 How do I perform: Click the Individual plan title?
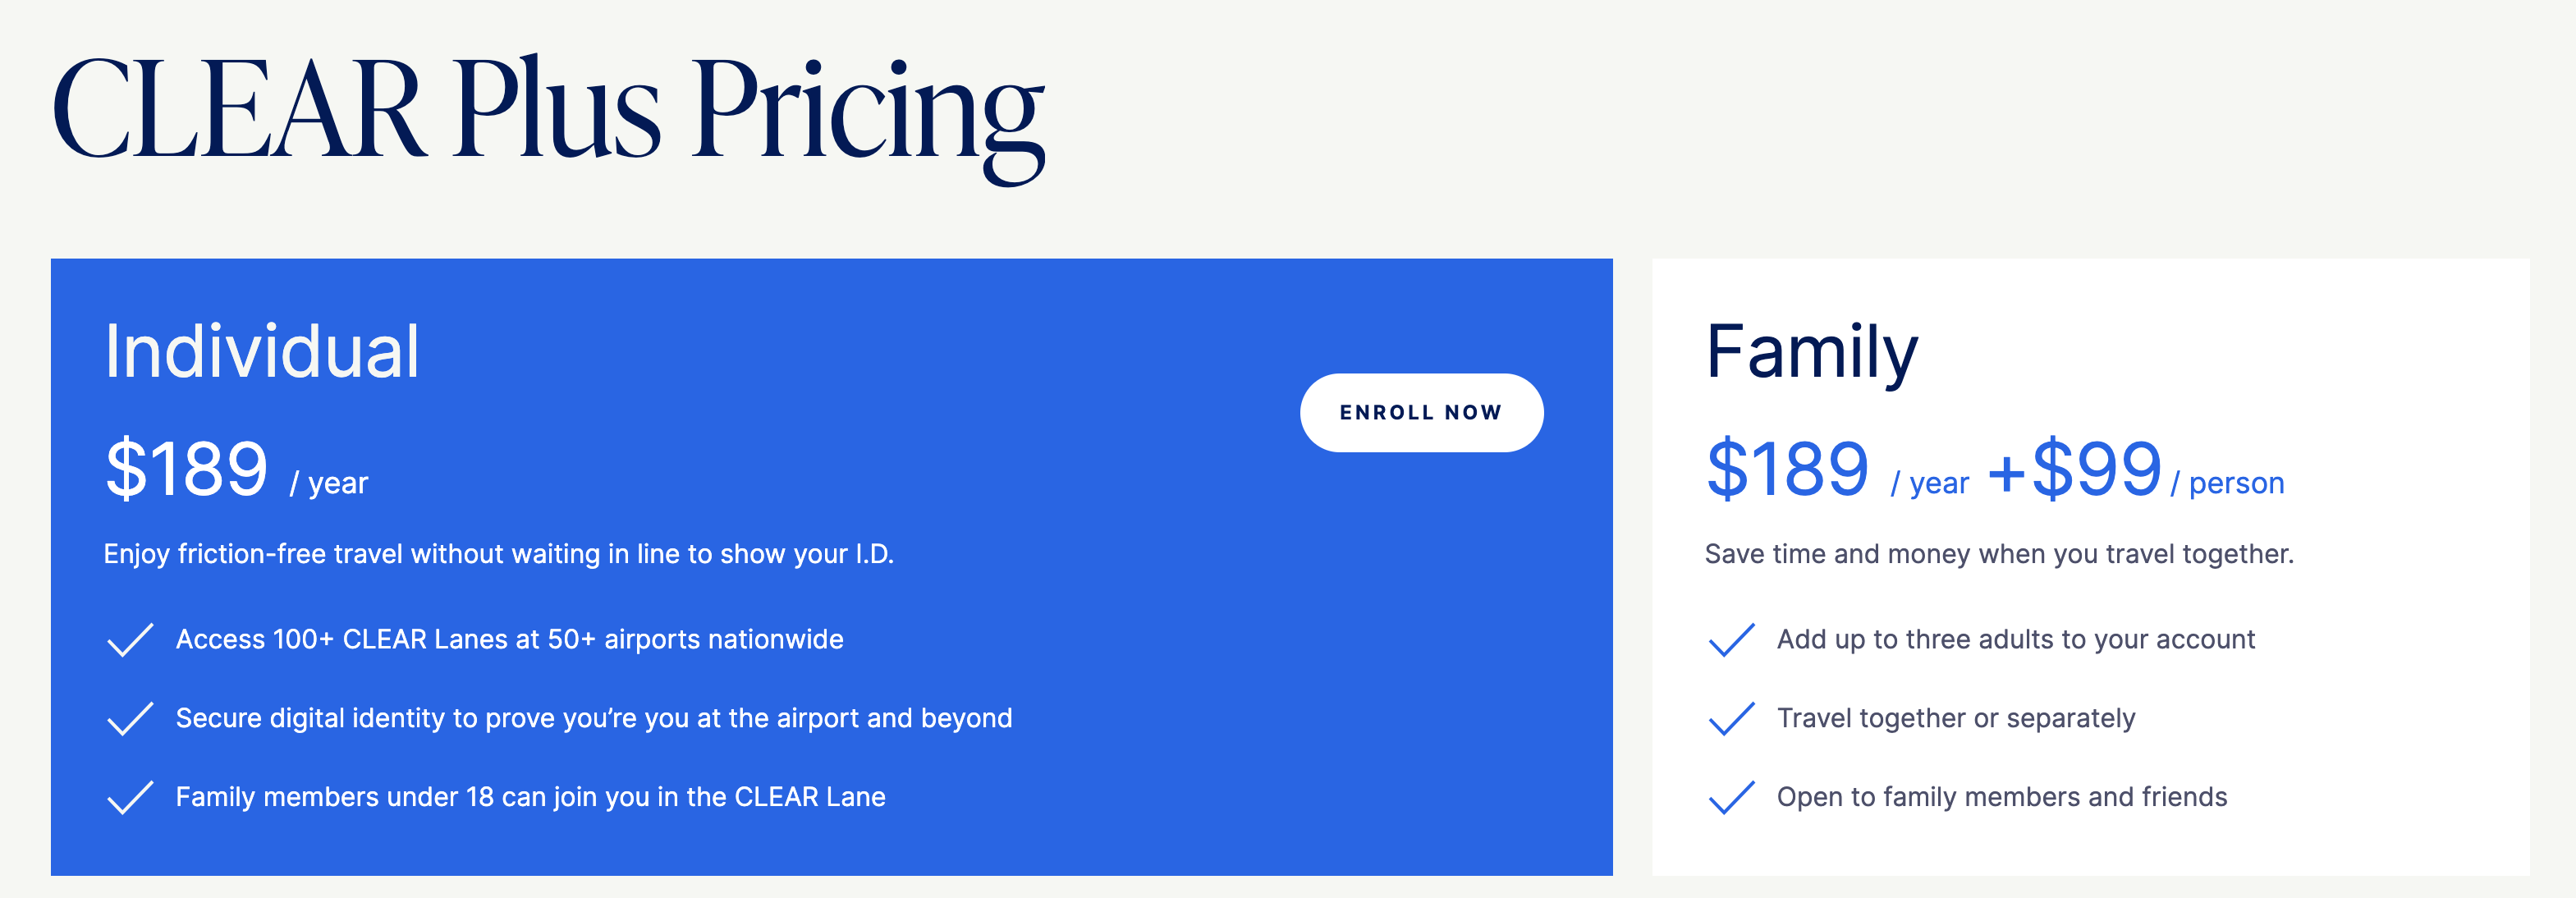coord(262,352)
